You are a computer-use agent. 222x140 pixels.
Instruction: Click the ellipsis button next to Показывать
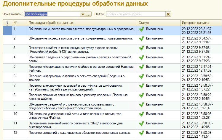pos(88,14)
